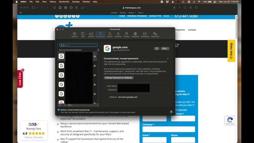The image size is (254, 143).
Task: Click the Safari reload page icon
Action: (x=174, y=8)
